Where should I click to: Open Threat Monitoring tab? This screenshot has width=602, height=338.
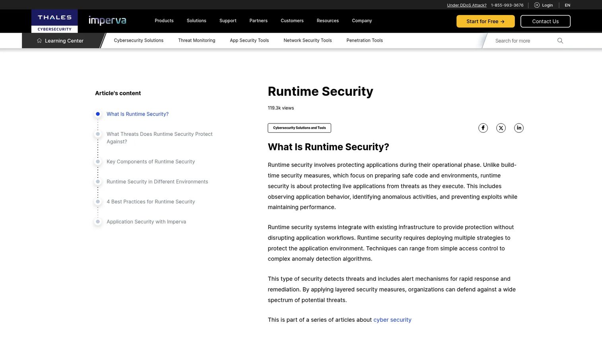197,41
